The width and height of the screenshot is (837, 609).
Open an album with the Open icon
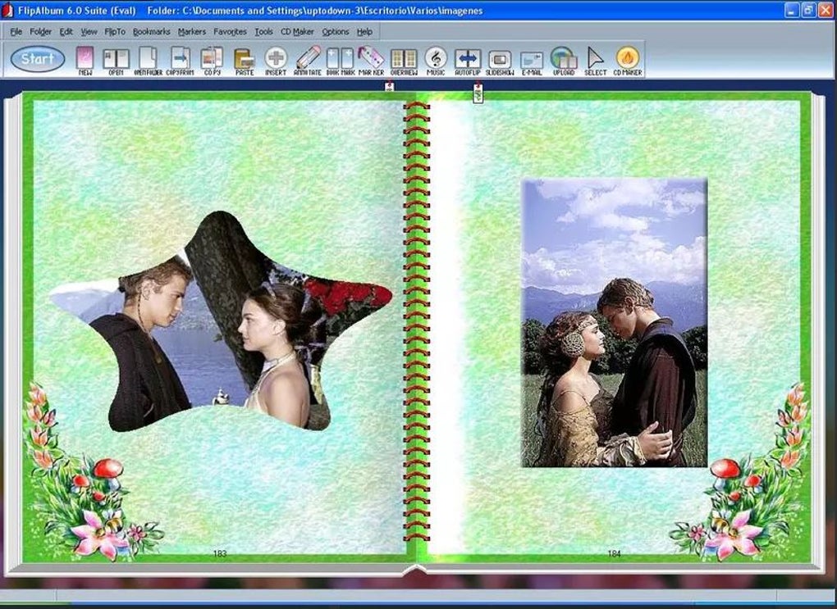click(x=116, y=61)
